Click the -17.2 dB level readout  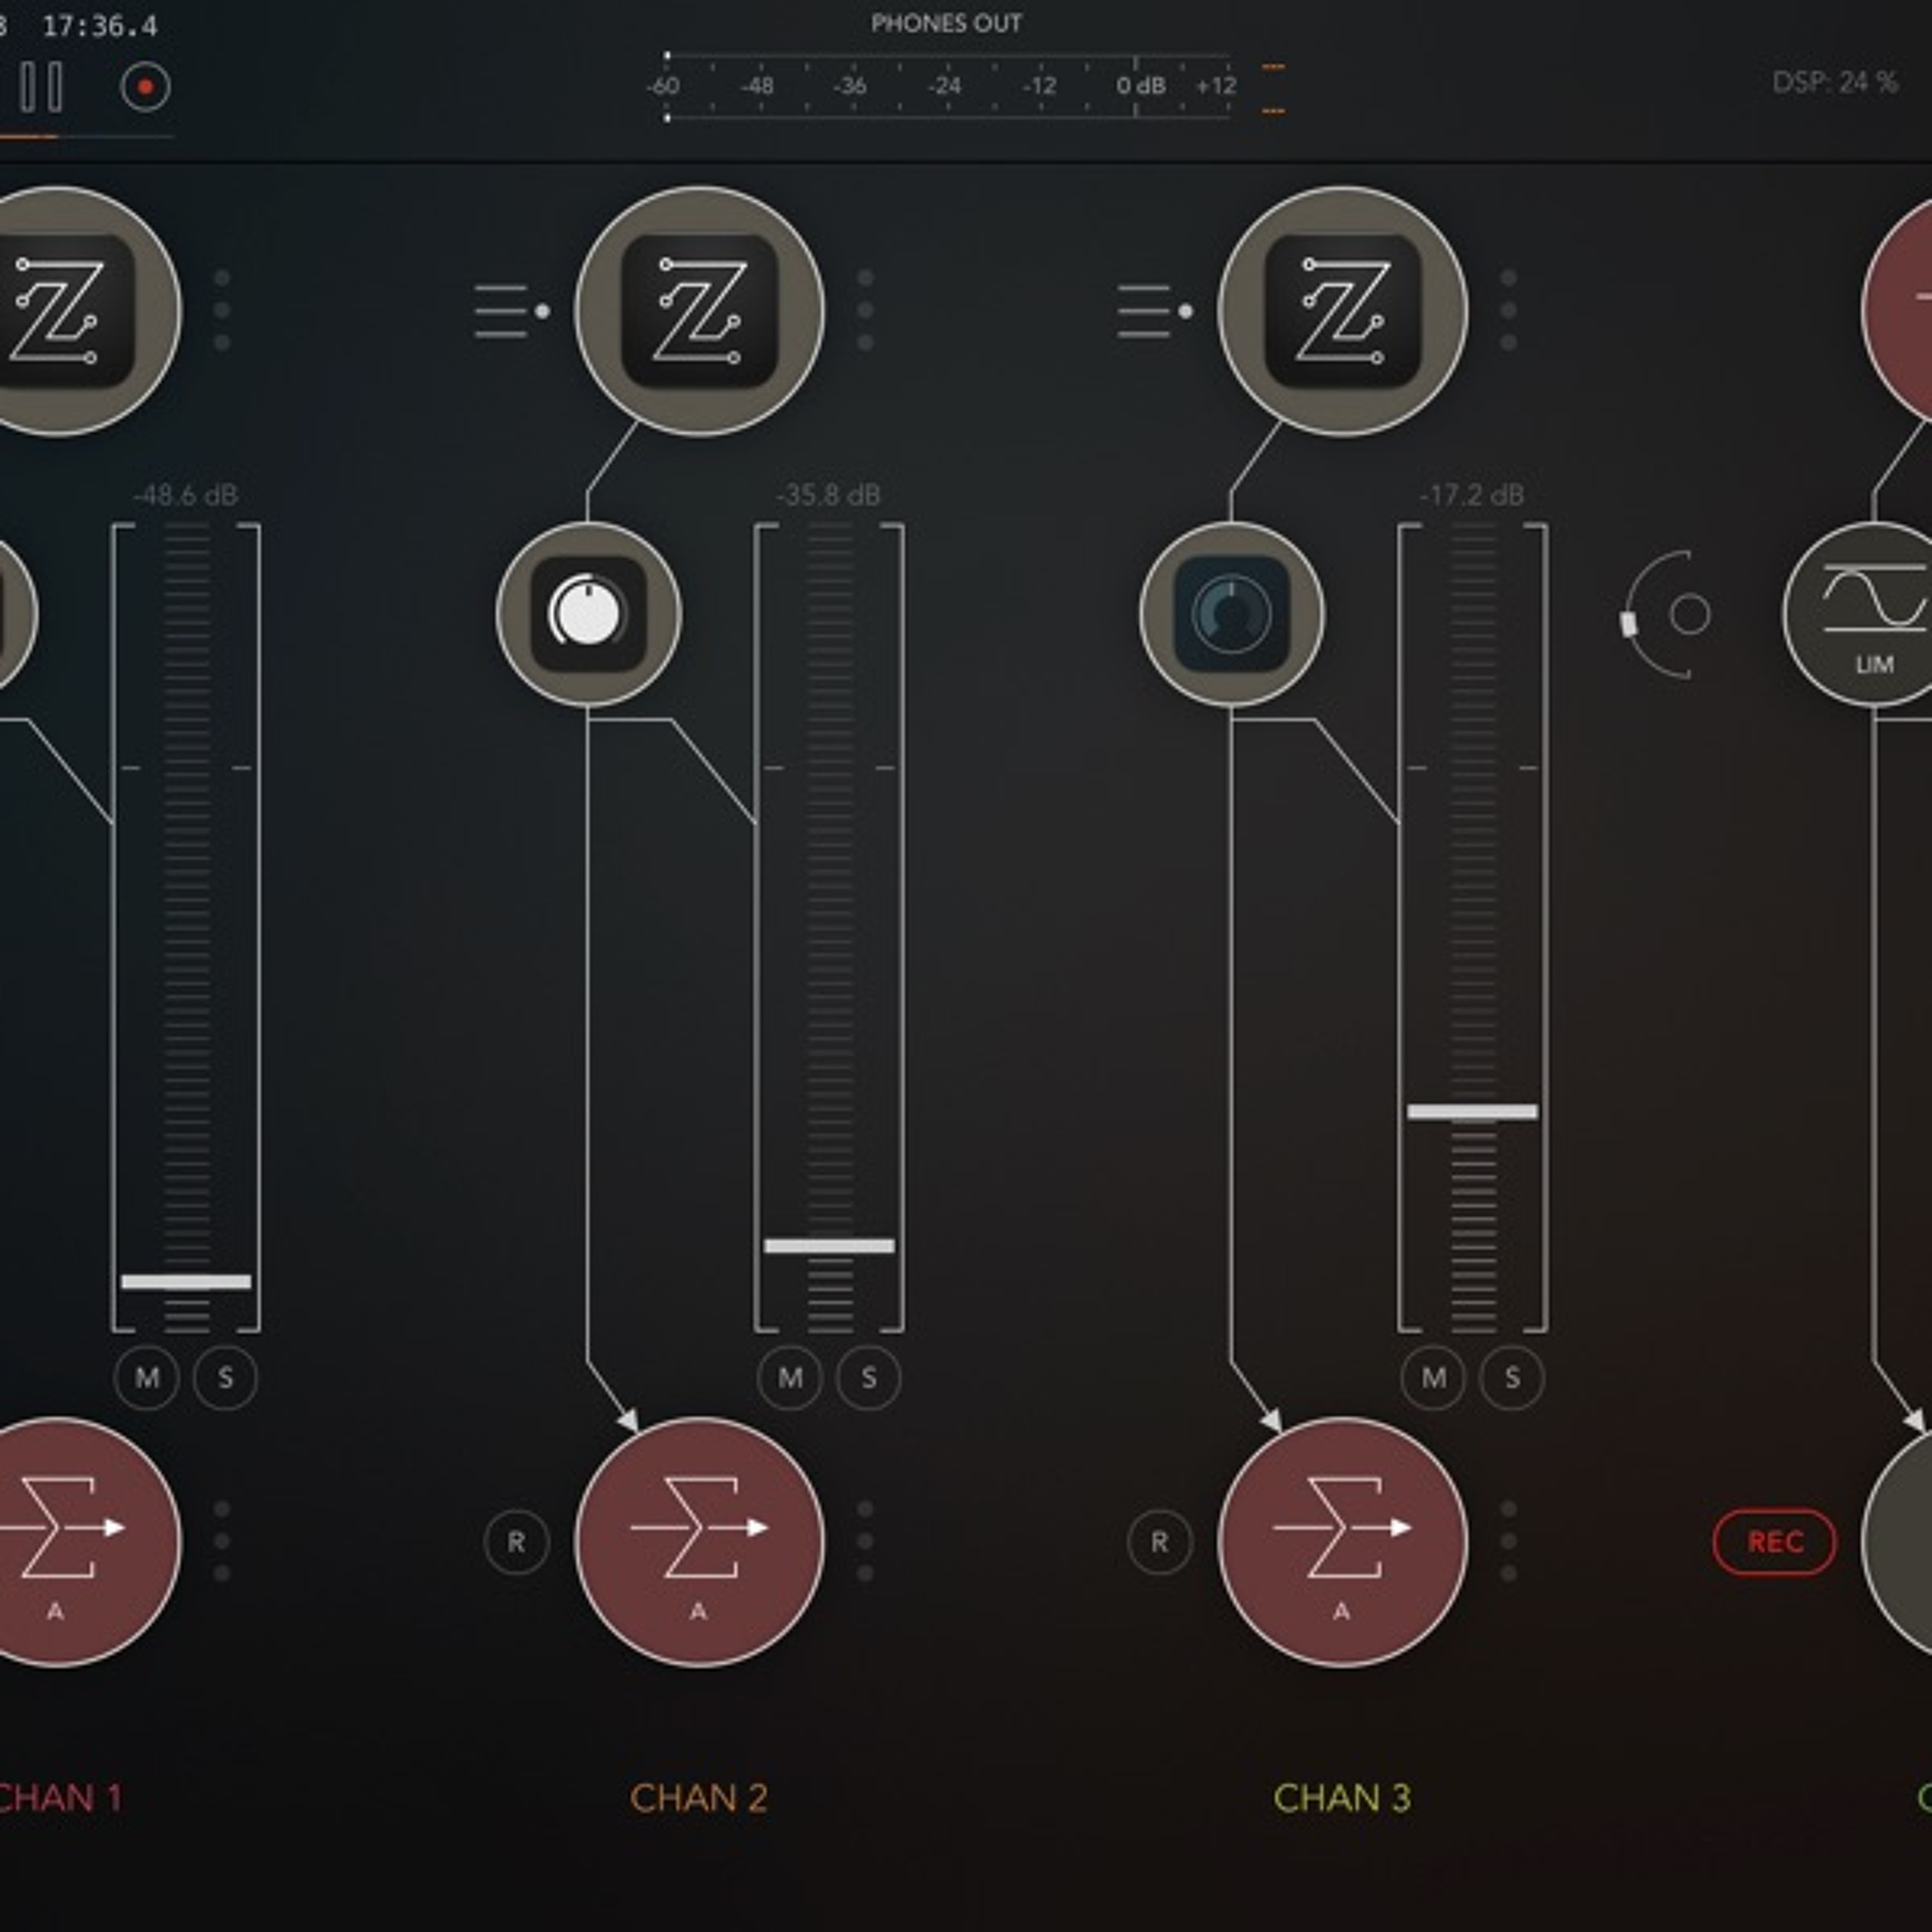point(1472,495)
